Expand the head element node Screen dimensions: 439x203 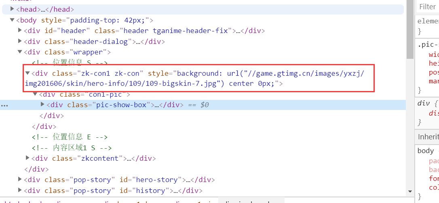click(x=12, y=9)
